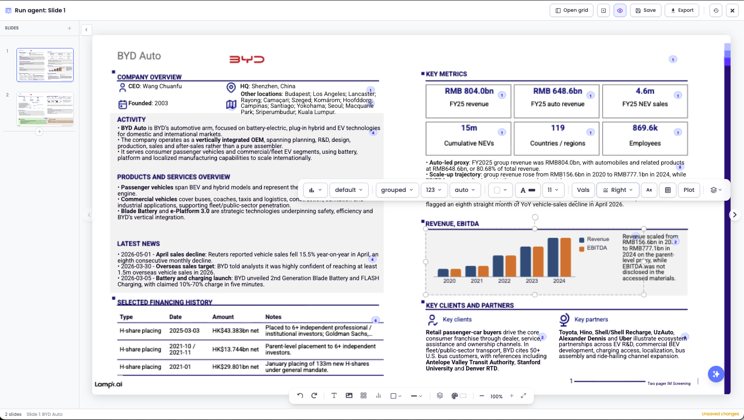Redo the last undone action
Screen dimensions: 744x420
pos(314,396)
